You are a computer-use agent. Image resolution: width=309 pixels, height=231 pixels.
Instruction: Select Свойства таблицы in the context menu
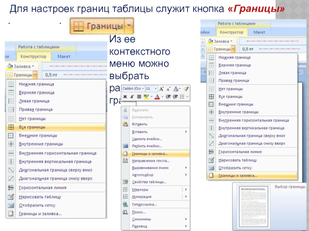[x=149, y=182]
